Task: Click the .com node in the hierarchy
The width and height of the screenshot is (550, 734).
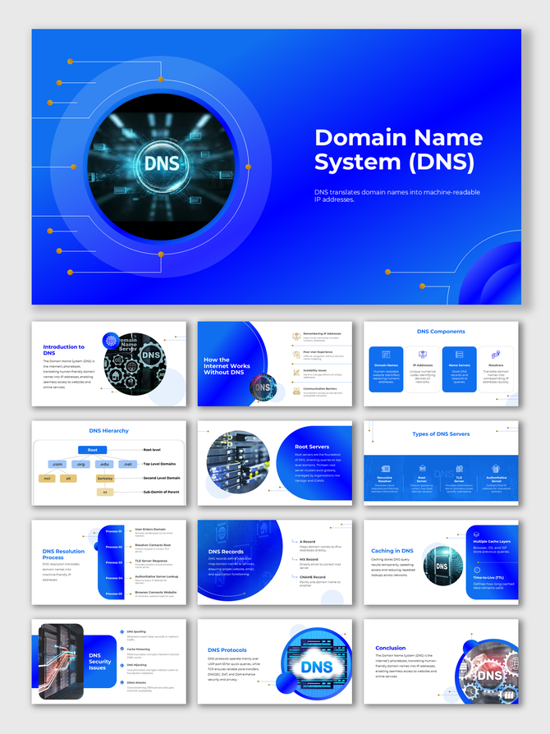Action: tap(57, 465)
